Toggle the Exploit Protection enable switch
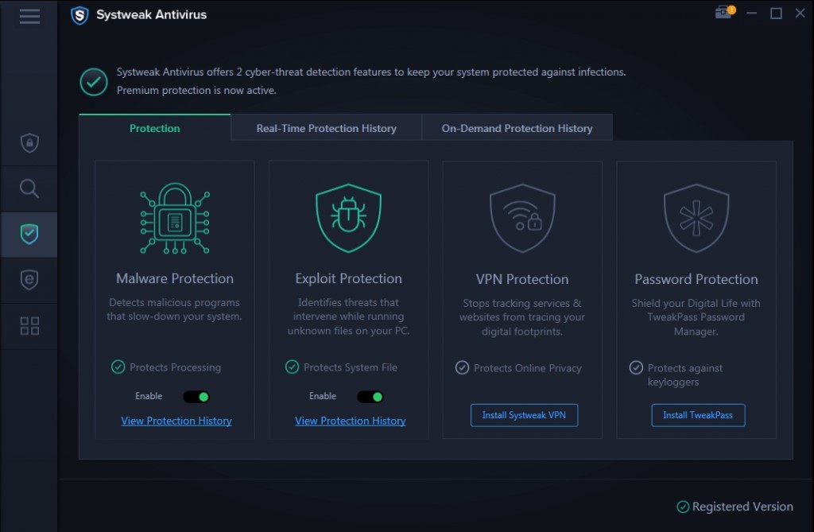The image size is (814, 532). coord(370,397)
